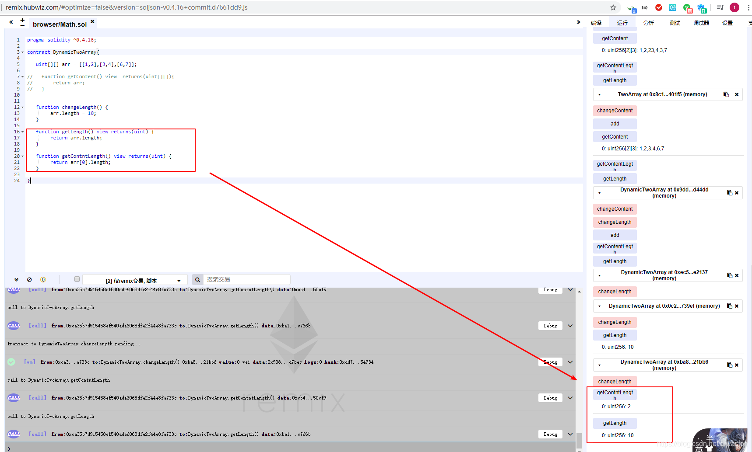Fold the getLength function at line 16
Viewport: 752px width, 452px height.
pyautogui.click(x=23, y=132)
